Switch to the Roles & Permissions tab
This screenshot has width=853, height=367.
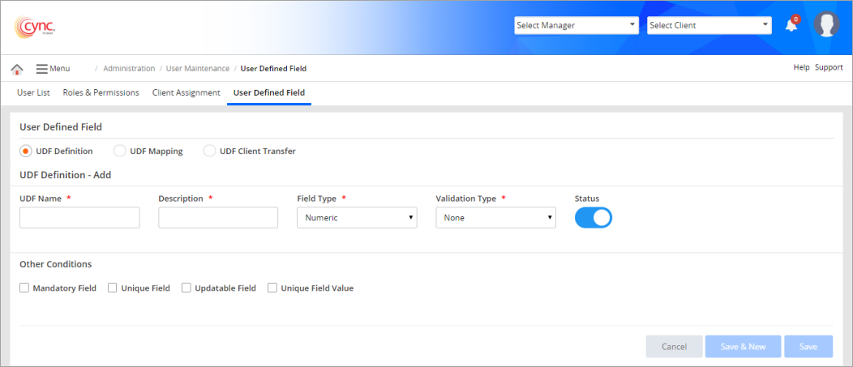click(x=101, y=92)
